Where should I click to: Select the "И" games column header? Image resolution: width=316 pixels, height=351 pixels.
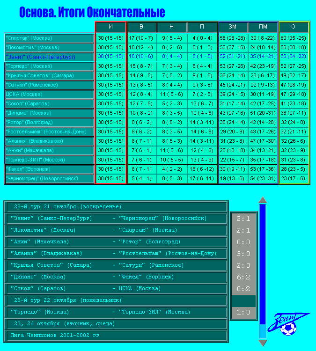coord(110,27)
